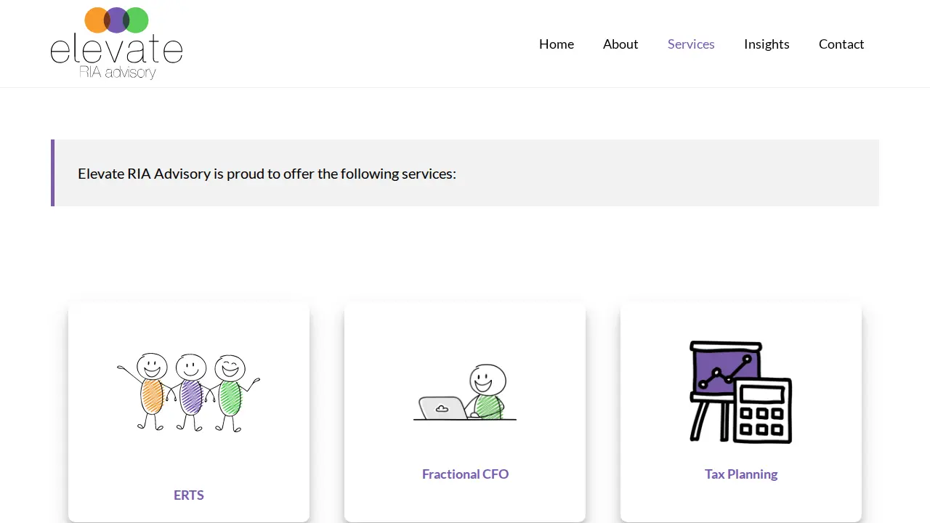Open the Insights page
Screen dimensions: 930x523
pyautogui.click(x=767, y=44)
